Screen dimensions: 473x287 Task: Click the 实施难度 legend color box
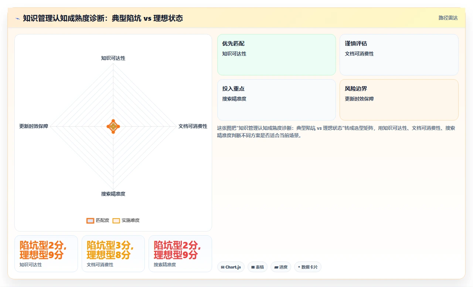(x=116, y=220)
